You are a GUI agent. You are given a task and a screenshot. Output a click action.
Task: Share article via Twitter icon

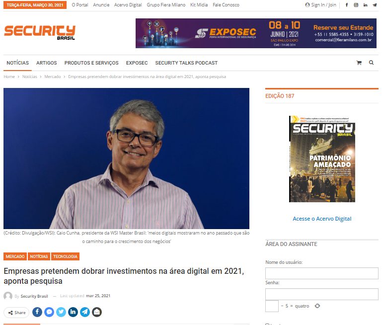pos(61,312)
